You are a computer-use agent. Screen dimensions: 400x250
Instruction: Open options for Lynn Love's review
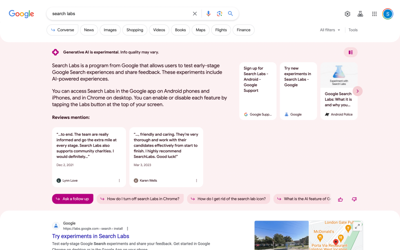pos(119,180)
